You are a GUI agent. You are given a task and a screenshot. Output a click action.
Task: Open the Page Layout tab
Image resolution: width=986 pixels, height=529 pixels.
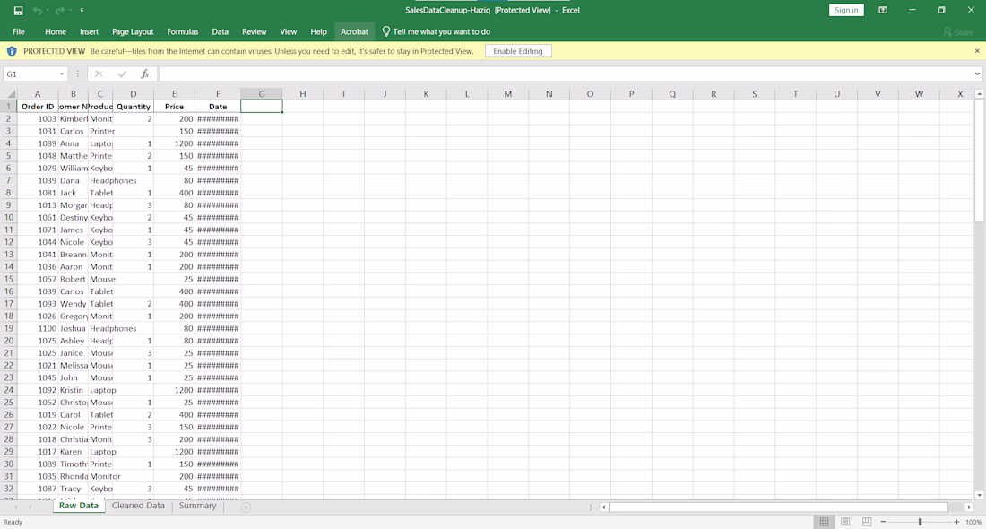pyautogui.click(x=133, y=31)
